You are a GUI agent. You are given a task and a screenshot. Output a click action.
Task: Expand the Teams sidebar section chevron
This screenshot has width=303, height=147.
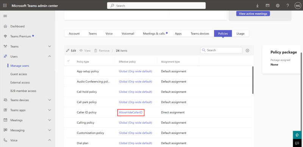[x=50, y=46]
